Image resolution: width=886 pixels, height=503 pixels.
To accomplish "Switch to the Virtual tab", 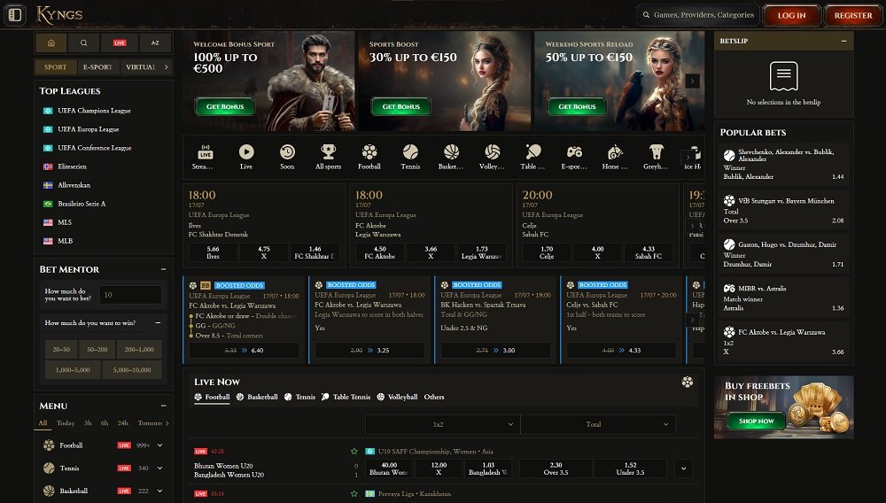I will [140, 67].
